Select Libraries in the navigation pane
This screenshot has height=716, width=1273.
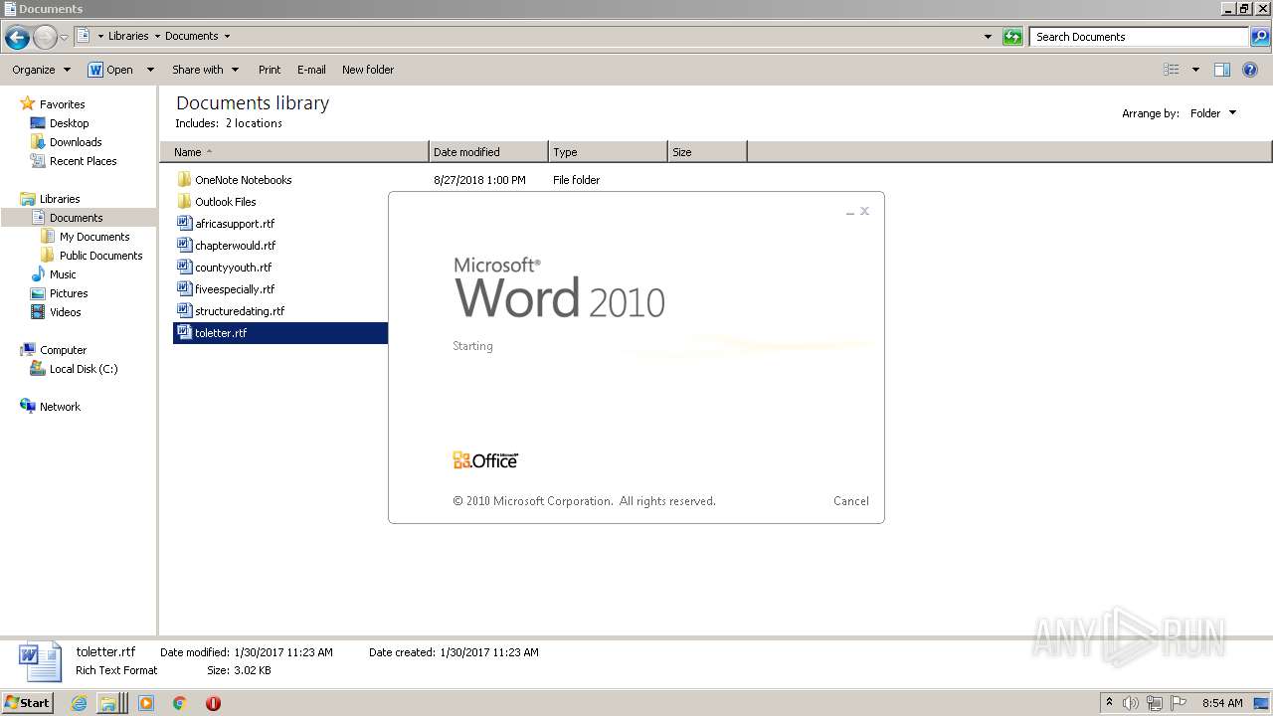tap(60, 199)
